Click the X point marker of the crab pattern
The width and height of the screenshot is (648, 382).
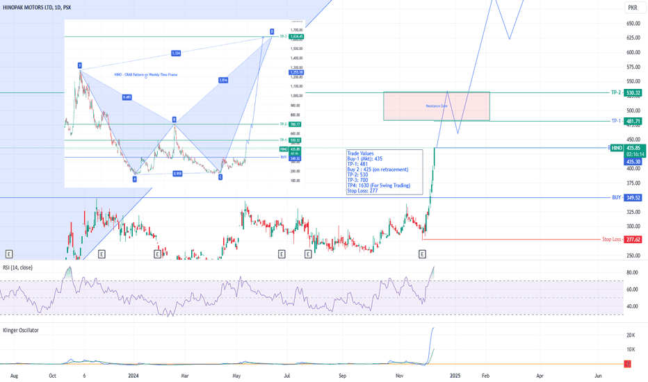80,65
